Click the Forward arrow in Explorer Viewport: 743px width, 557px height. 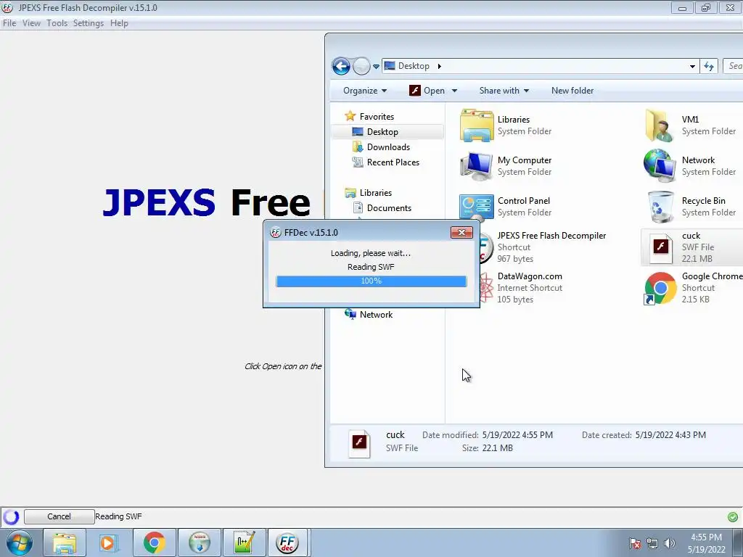[x=361, y=66]
